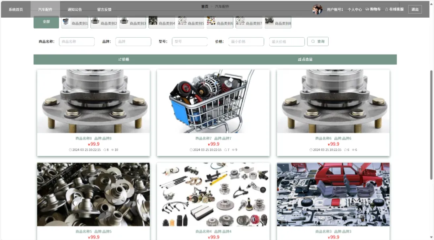The width and height of the screenshot is (434, 240).
Task: Click the favorites star on 商品名称7 card
Action: pos(225,150)
